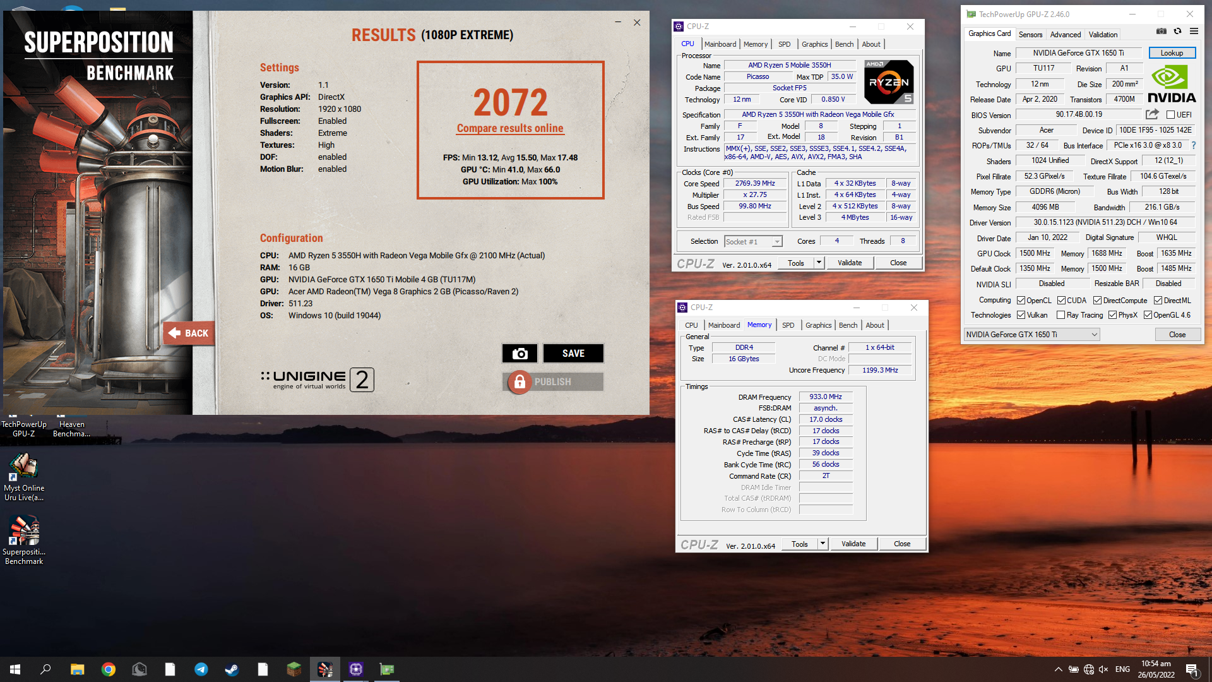This screenshot has width=1212, height=682.
Task: Click DRAM Frequency value 933.0 MHz
Action: 825,397
